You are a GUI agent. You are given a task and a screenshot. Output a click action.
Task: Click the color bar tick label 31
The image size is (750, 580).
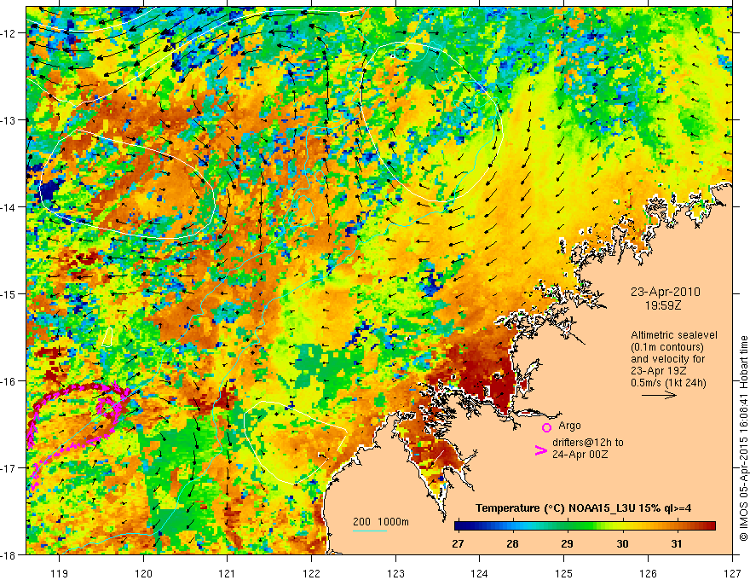676,544
